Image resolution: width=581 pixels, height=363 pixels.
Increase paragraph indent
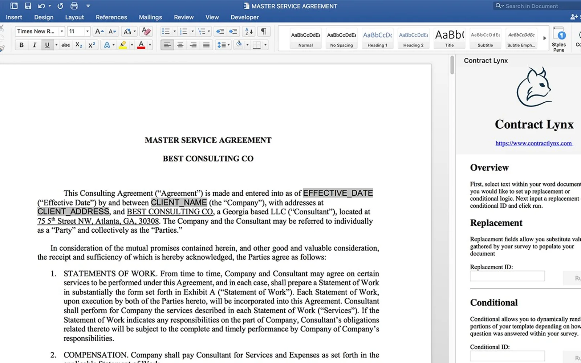click(x=233, y=32)
